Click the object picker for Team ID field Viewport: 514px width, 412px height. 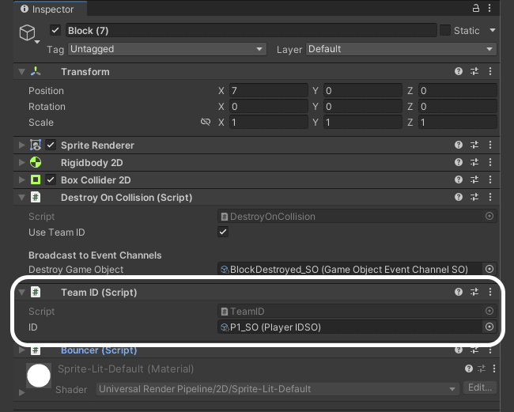[x=489, y=327]
